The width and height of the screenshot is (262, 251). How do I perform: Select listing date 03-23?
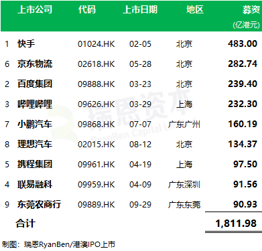click(x=140, y=84)
